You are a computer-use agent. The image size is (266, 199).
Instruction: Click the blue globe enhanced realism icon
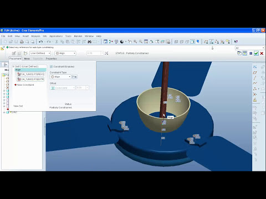click(198, 42)
